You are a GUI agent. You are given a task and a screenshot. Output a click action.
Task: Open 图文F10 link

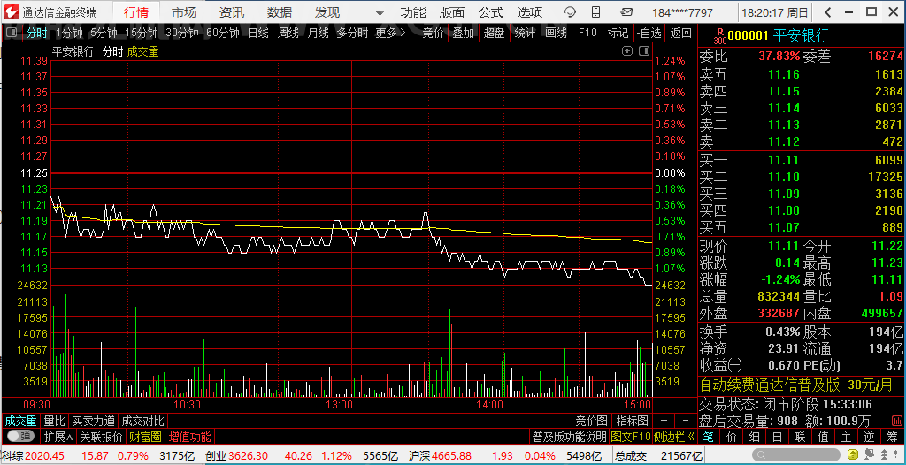tap(630, 436)
